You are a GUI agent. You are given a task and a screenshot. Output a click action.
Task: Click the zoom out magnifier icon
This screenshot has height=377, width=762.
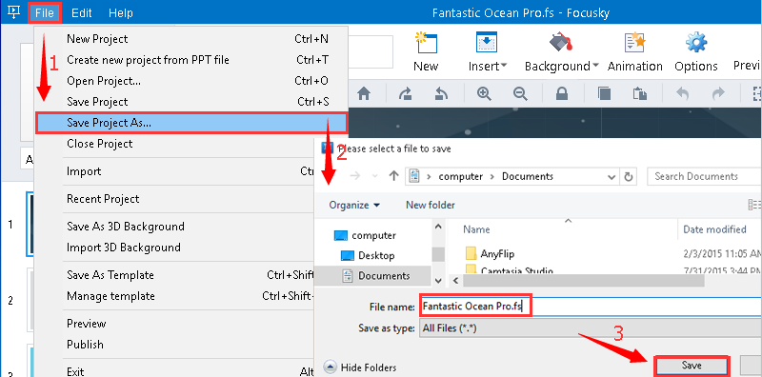tap(520, 93)
